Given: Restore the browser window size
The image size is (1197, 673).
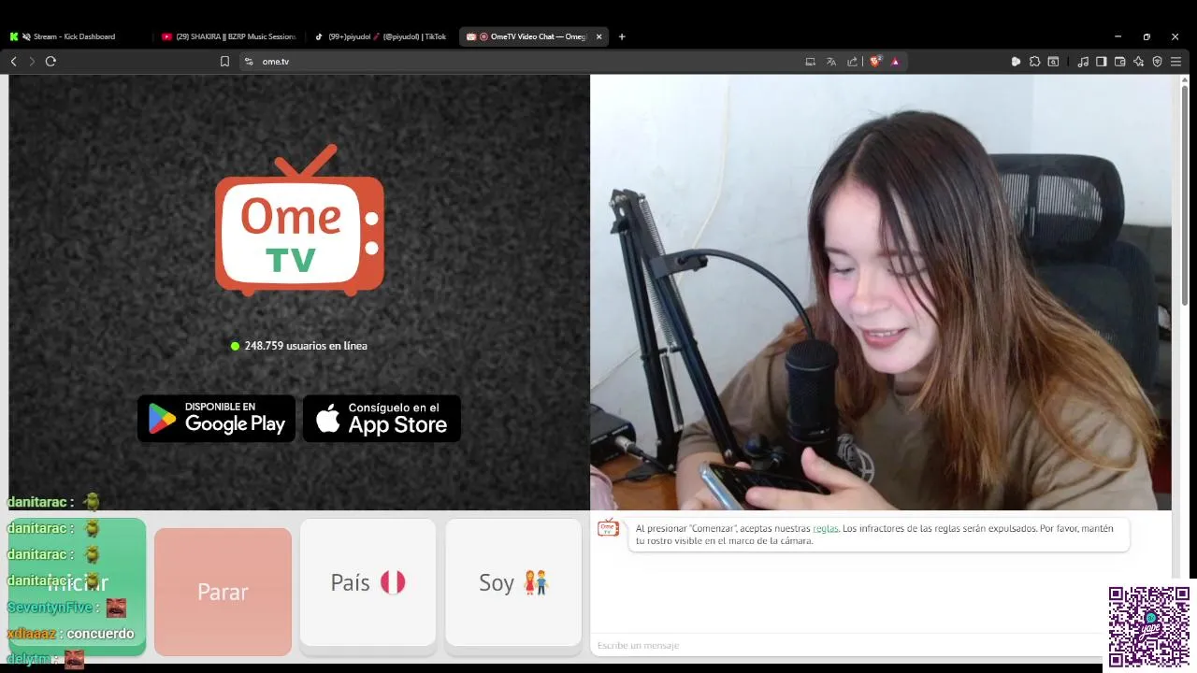Looking at the screenshot, I should 1147,36.
